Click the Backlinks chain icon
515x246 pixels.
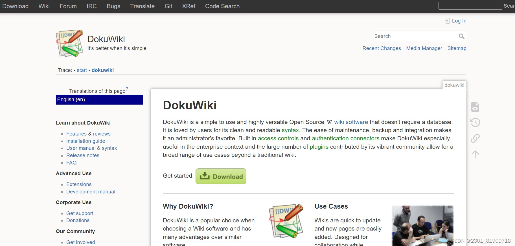point(475,138)
